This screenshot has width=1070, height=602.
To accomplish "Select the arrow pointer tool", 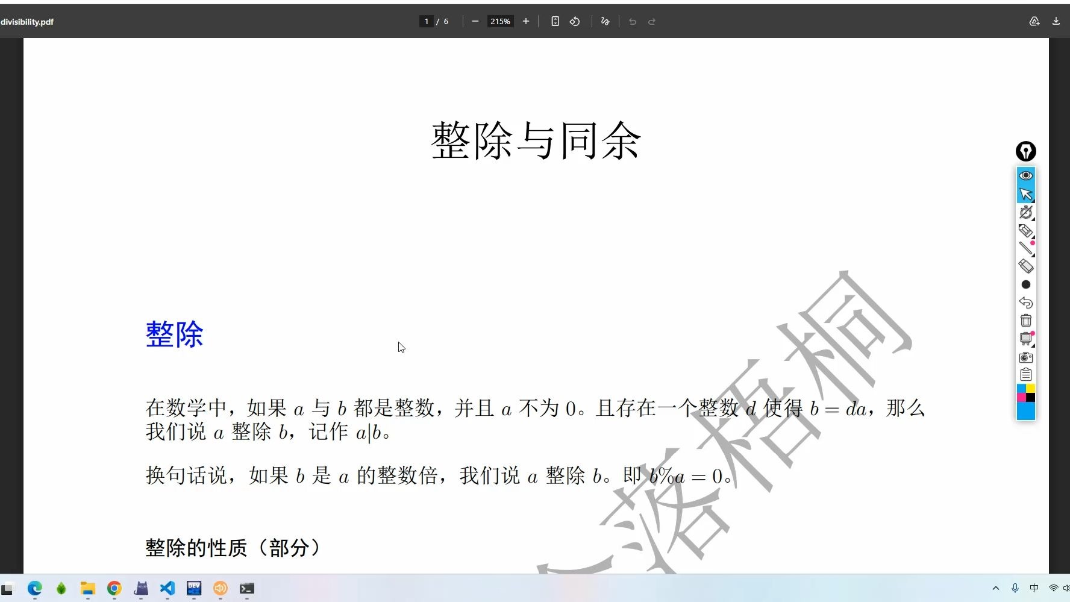I will 1026,194.
